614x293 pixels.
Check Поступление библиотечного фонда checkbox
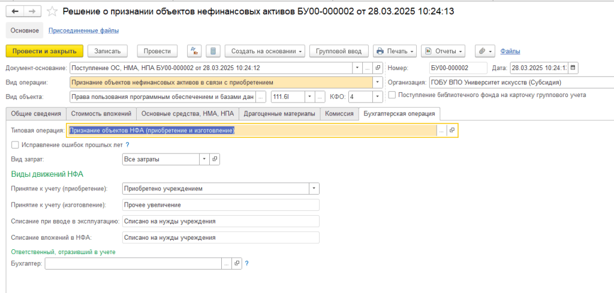coord(392,95)
